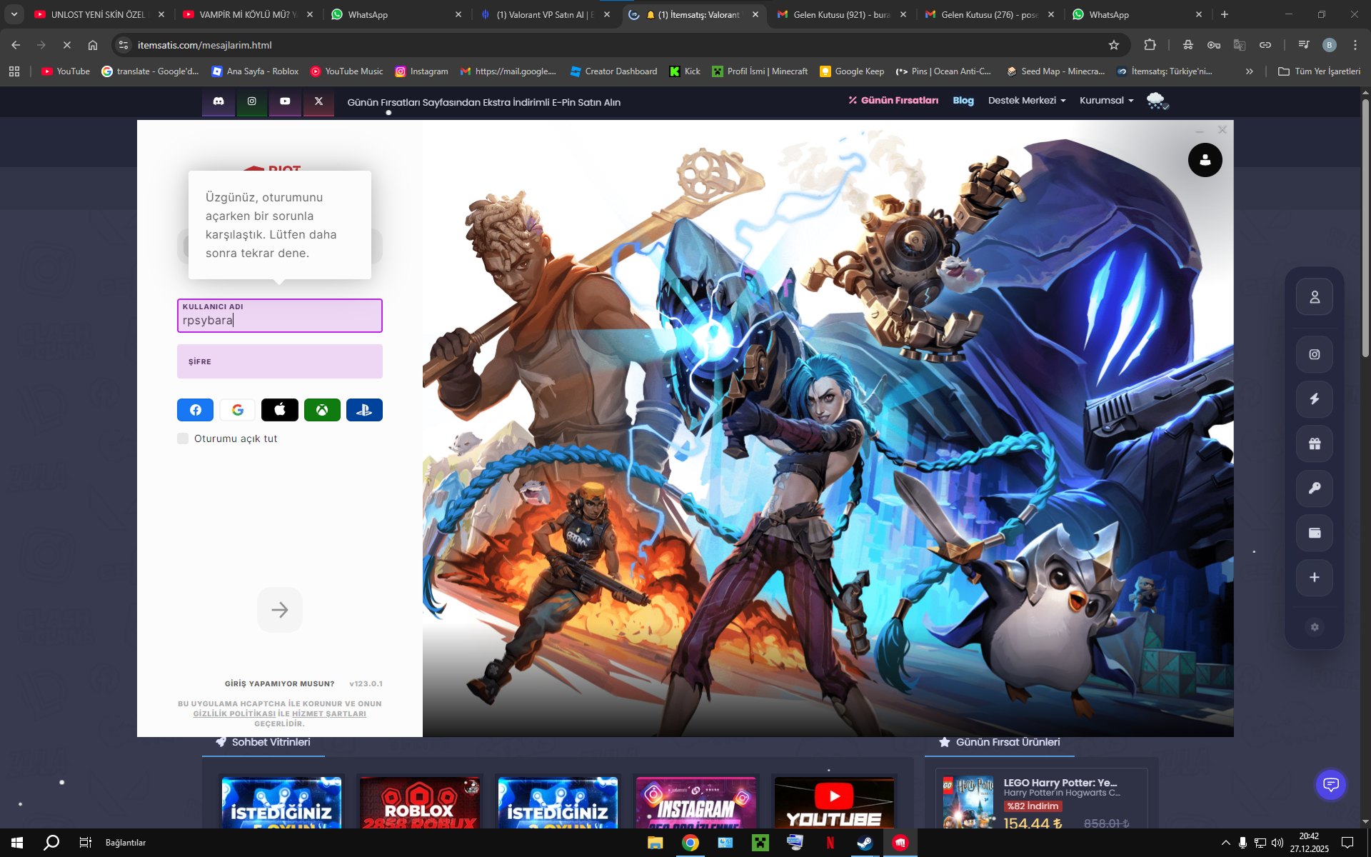Expand the Destek Merkezi dropdown
Image resolution: width=1371 pixels, height=857 pixels.
coord(1027,101)
